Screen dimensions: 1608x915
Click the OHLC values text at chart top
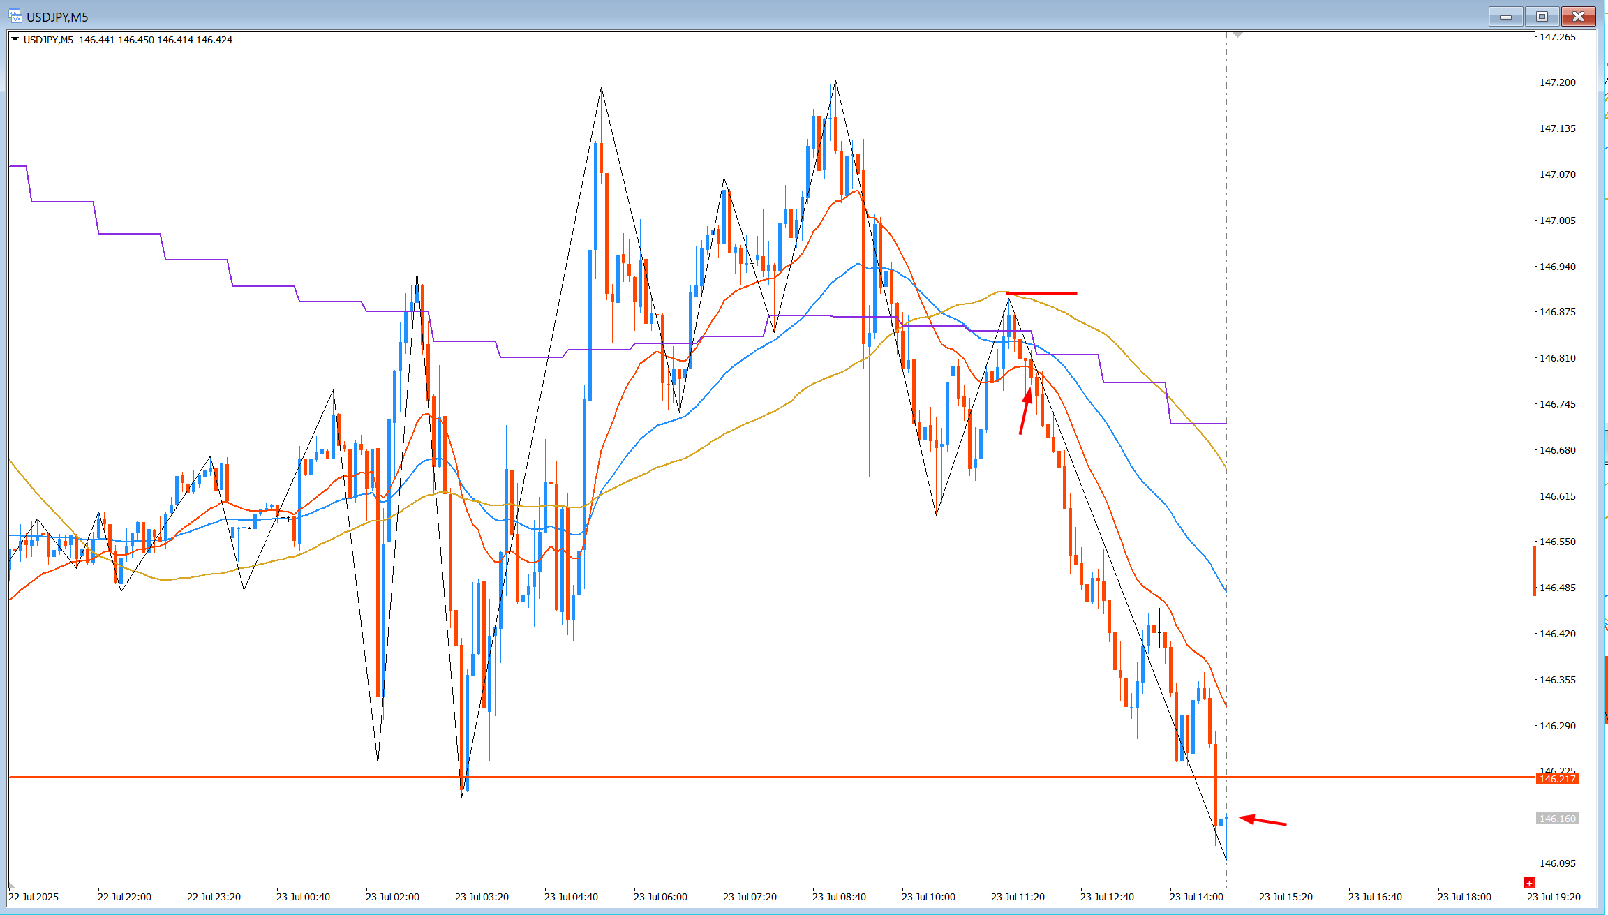tap(155, 40)
